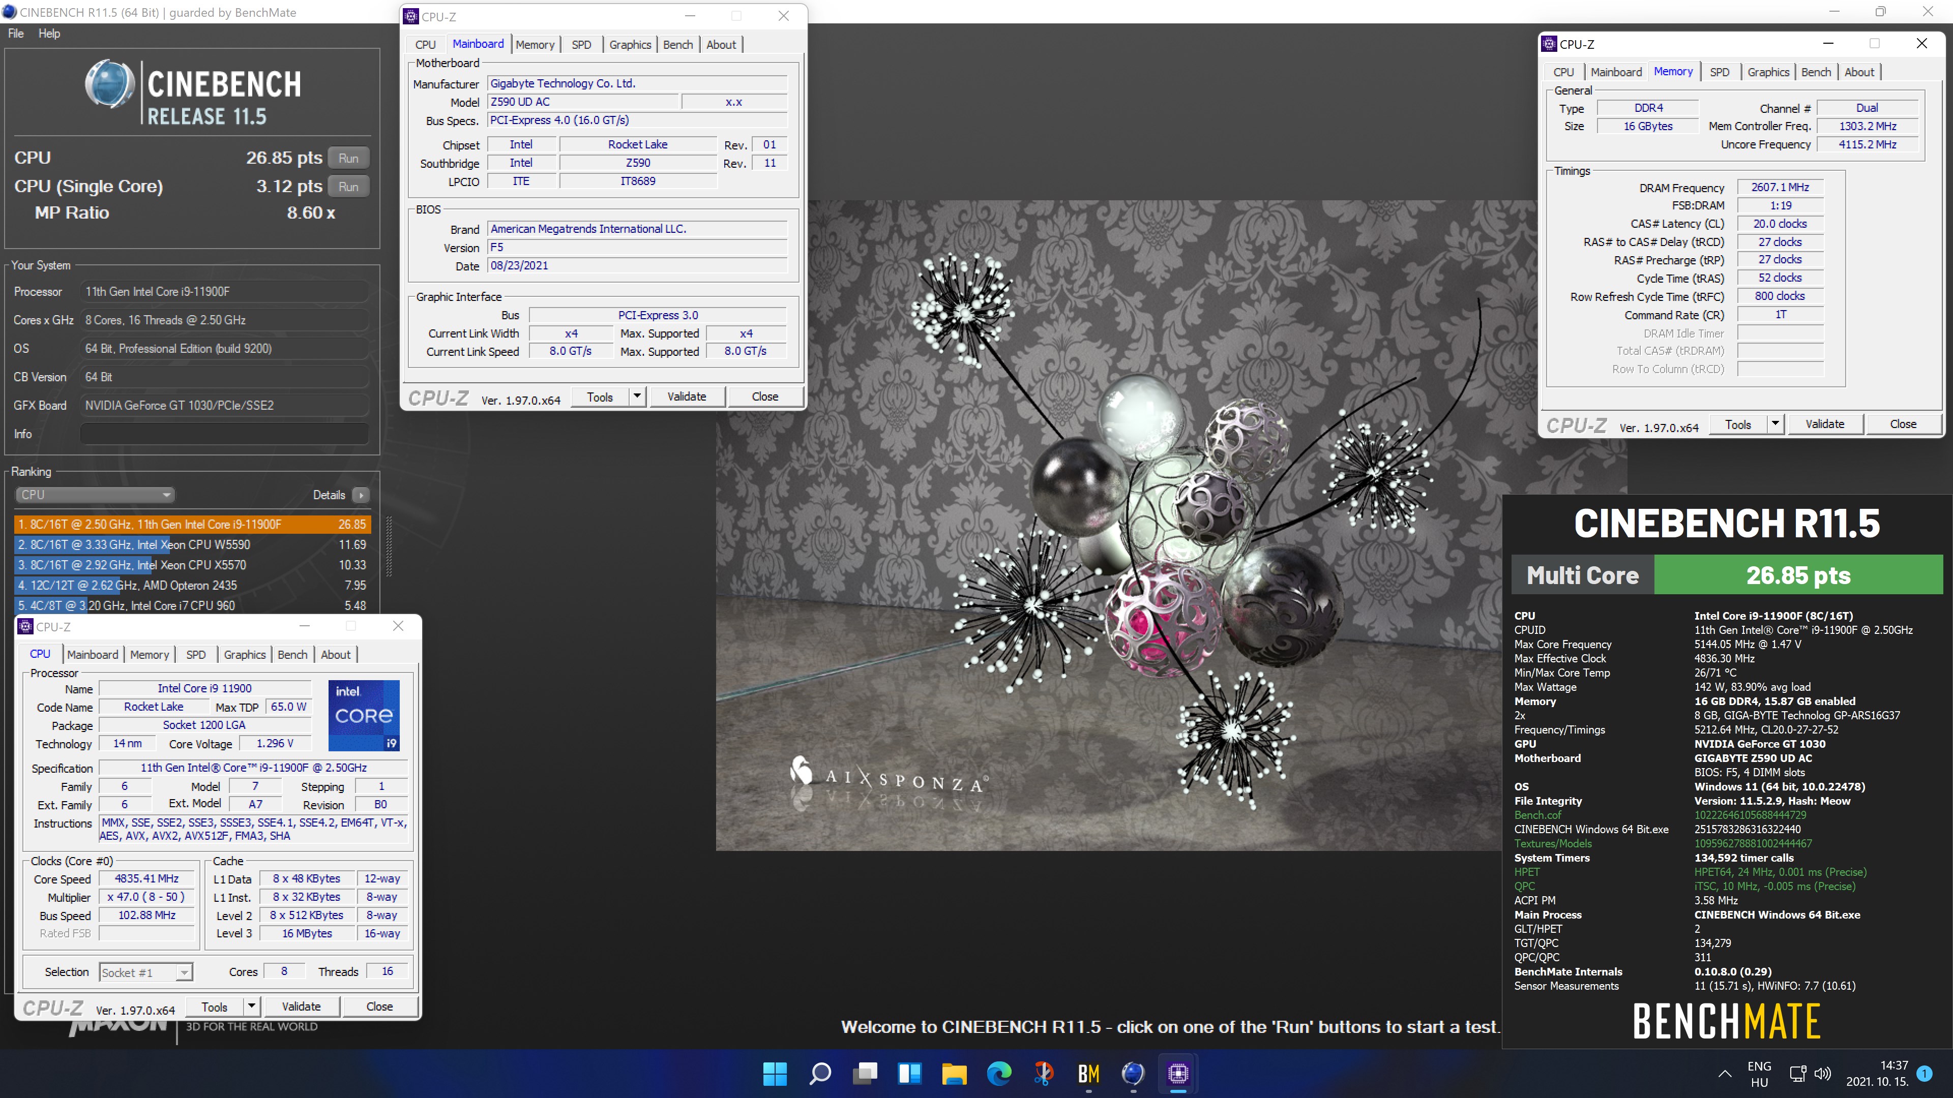Image resolution: width=1953 pixels, height=1098 pixels.
Task: Launch Microsoft Edge from taskbar
Action: 998,1073
